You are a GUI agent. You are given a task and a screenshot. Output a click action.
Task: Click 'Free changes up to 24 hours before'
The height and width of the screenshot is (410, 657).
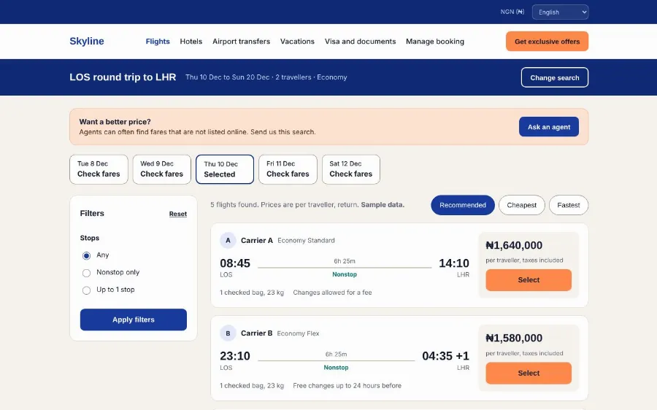(x=347, y=386)
